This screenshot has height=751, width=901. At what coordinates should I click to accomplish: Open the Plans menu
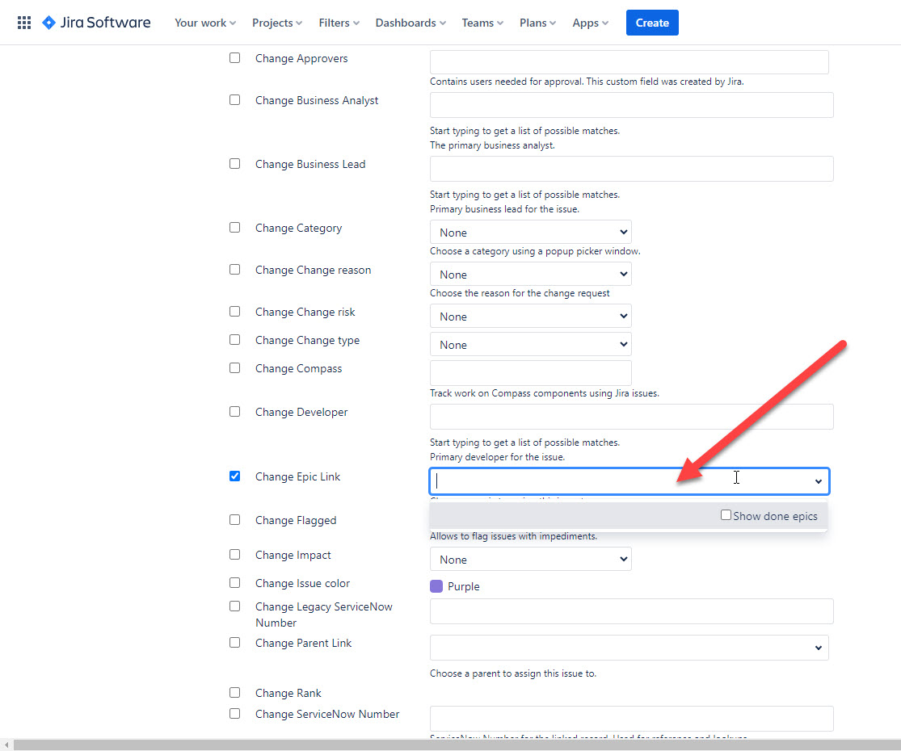(x=538, y=23)
